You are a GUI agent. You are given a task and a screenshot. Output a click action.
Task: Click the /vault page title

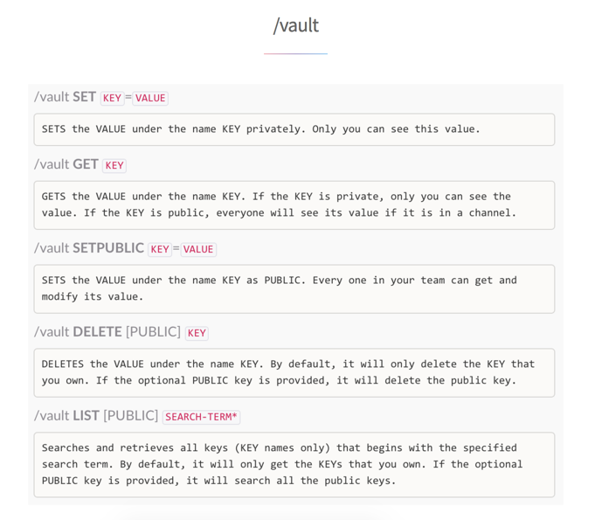point(295,26)
